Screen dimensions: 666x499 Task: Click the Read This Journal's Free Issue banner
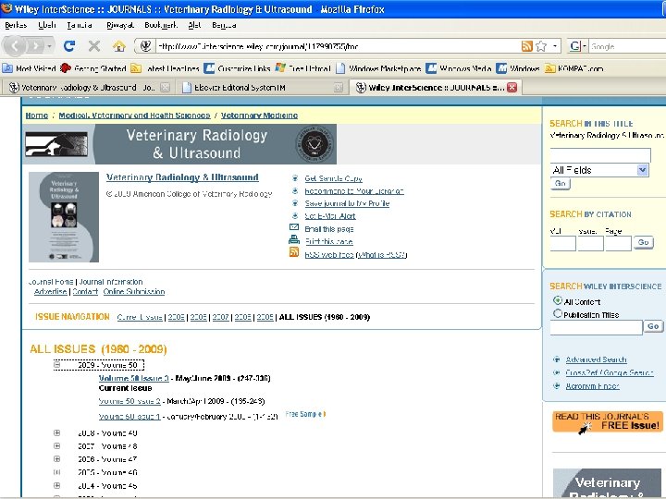tap(608, 421)
